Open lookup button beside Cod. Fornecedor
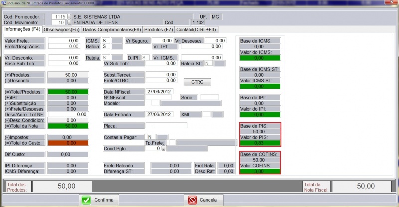Screen dimensions: 399x207 (x=69, y=16)
